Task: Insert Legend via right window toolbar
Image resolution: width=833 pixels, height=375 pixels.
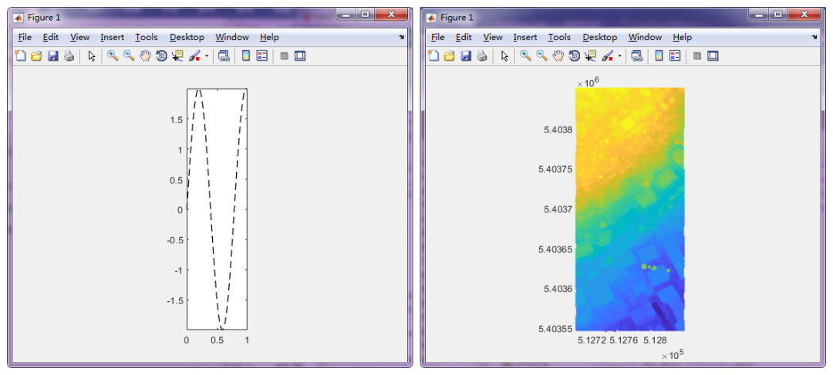Action: point(675,55)
